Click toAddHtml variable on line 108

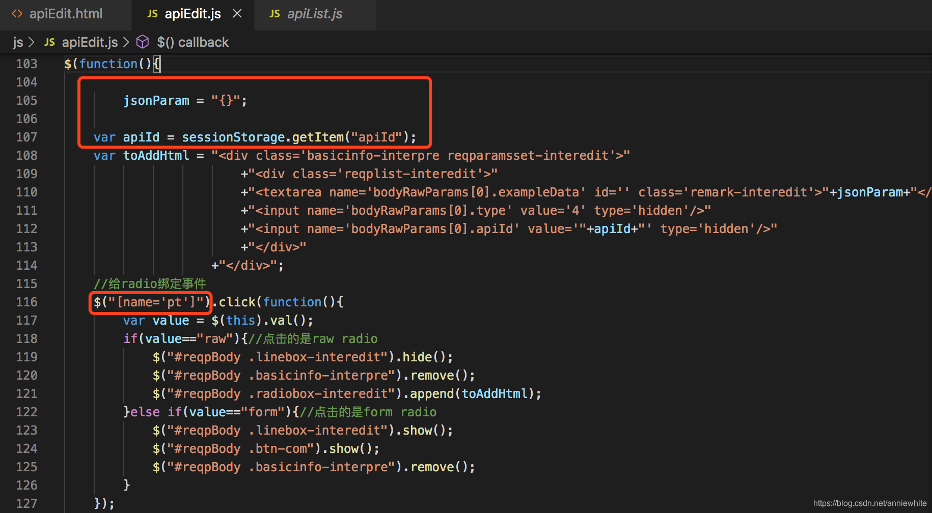click(156, 155)
